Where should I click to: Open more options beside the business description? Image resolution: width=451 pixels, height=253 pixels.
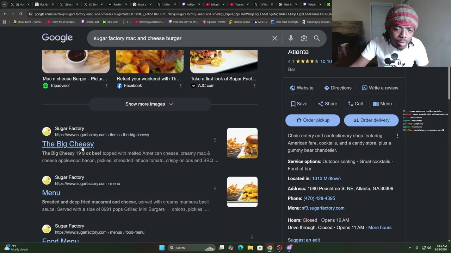click(397, 136)
